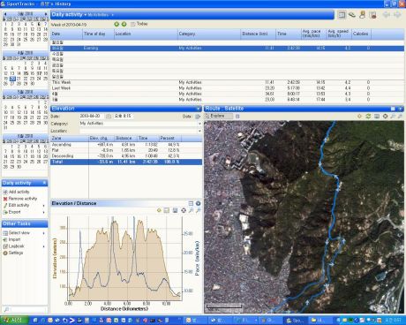Open the Windows Start button
The width and height of the screenshot is (406, 325).
(14, 321)
